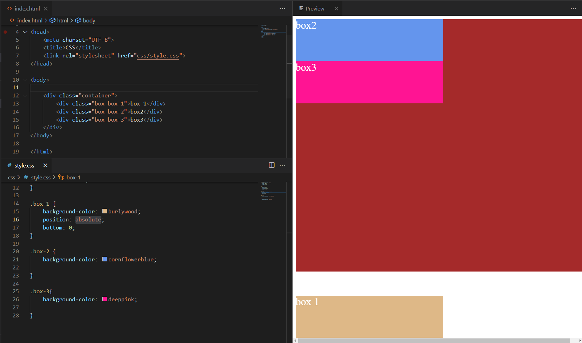
Task: Click the .box-1 breadcrumb in style.css
Action: pos(72,178)
